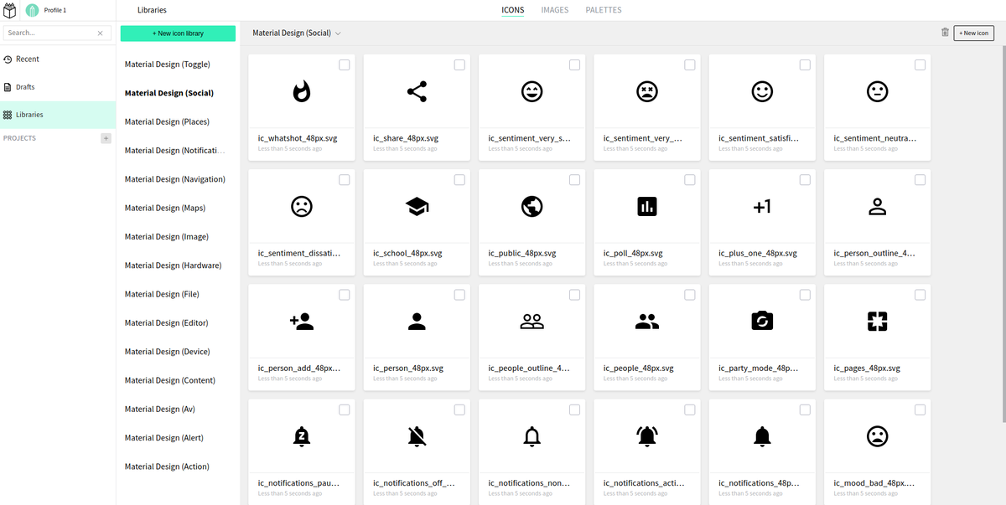
Task: Click the trash delete icon
Action: (945, 33)
